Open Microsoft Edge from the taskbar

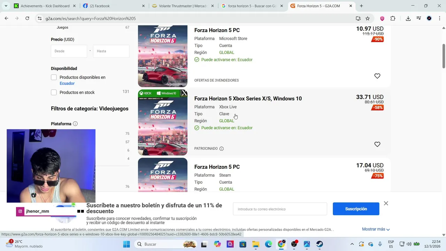268,244
